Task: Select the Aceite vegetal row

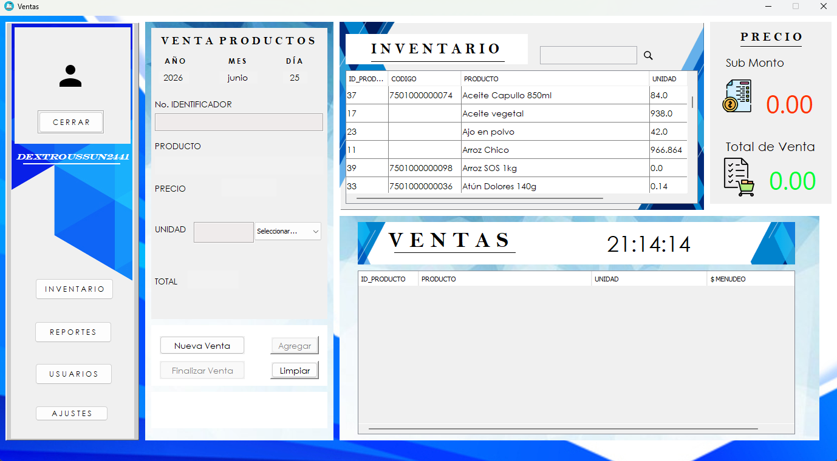Action: [516, 113]
